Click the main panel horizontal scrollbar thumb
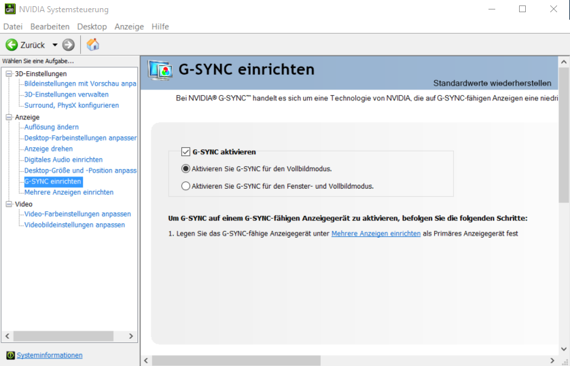This screenshot has width=570, height=366. click(236, 361)
